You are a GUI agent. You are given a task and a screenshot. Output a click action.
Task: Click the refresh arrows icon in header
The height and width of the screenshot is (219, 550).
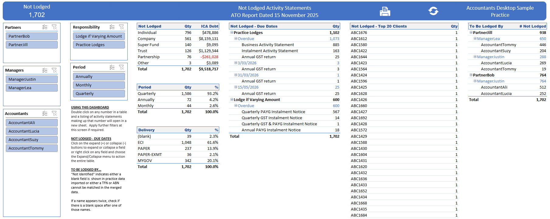coord(433,11)
